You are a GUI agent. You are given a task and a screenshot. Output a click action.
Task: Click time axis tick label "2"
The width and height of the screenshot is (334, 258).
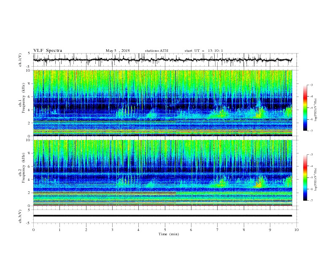(x=86, y=230)
